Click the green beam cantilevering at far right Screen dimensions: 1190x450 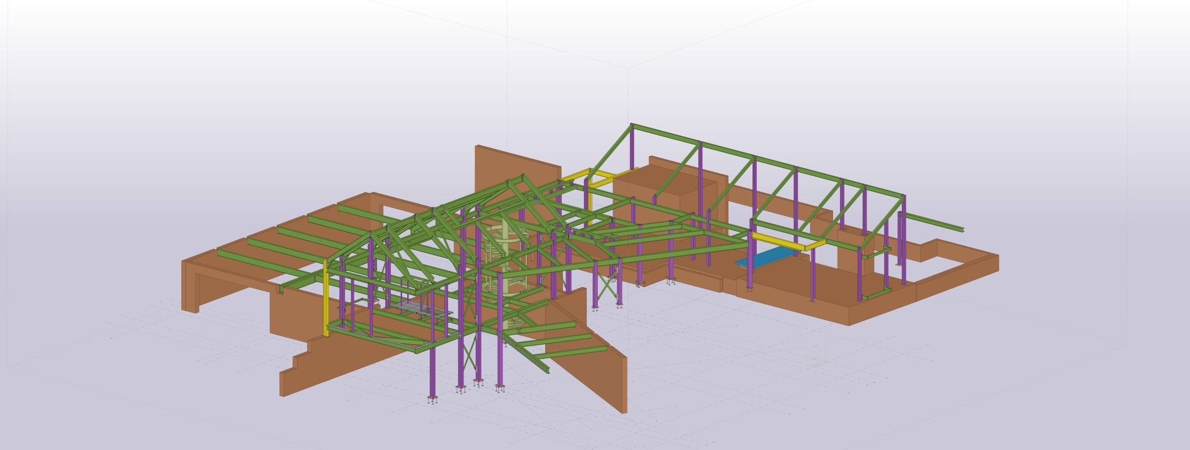[x=934, y=222]
